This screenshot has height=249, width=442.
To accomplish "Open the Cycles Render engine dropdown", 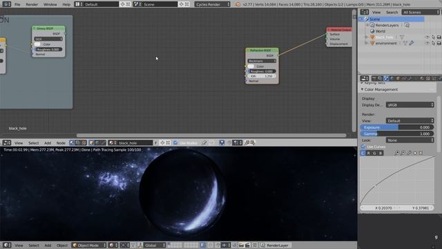I will coord(212,4).
